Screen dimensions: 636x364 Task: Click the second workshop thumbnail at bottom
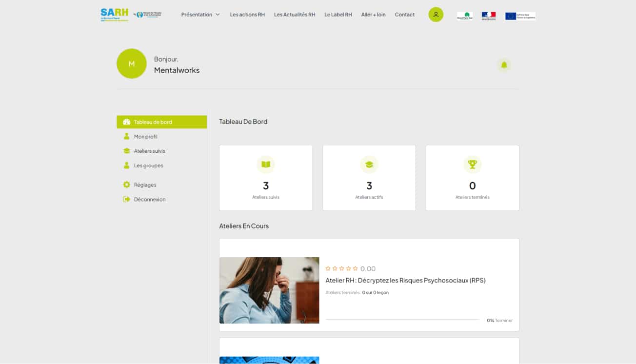(269, 360)
